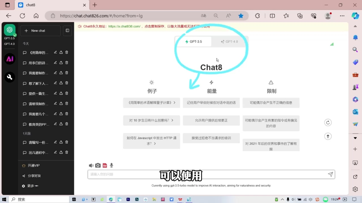Edit the 《用简单的... chat title

coord(56,53)
